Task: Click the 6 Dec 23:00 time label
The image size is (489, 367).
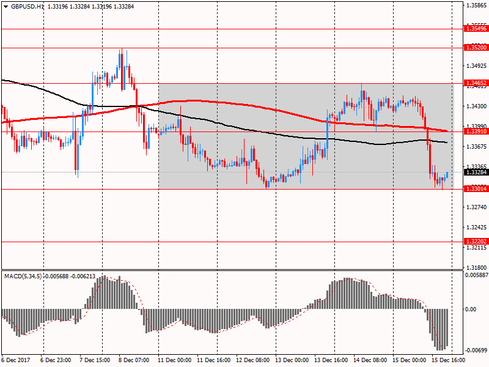Action: [x=56, y=360]
